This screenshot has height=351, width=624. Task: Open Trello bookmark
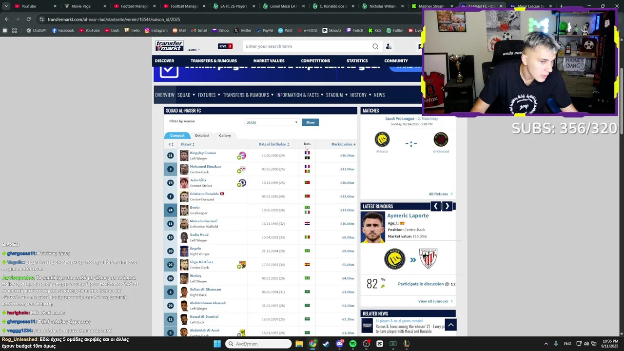(x=132, y=30)
